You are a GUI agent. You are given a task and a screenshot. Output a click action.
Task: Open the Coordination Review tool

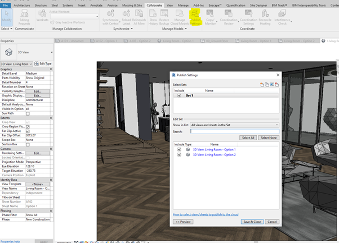[x=229, y=17]
